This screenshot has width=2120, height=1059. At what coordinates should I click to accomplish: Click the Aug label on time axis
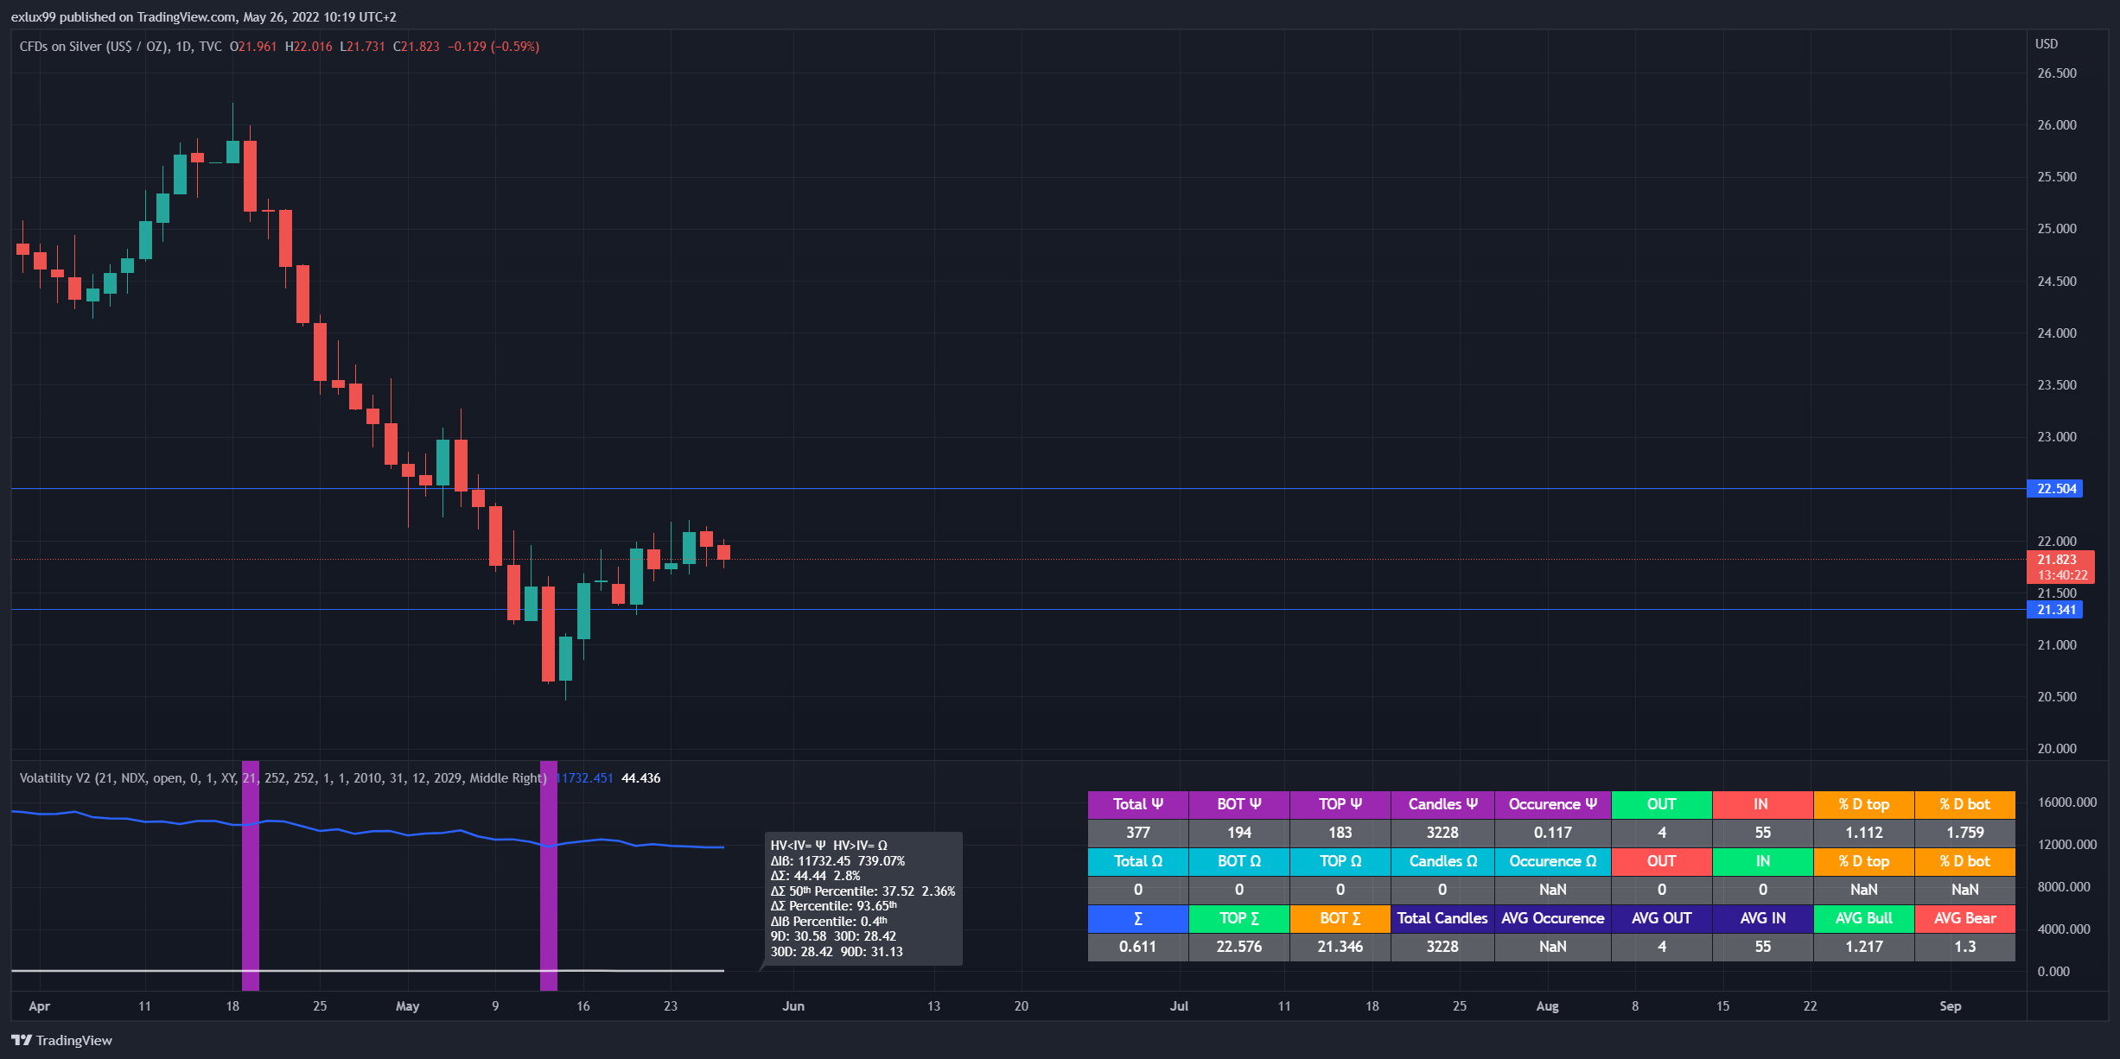click(1547, 1006)
